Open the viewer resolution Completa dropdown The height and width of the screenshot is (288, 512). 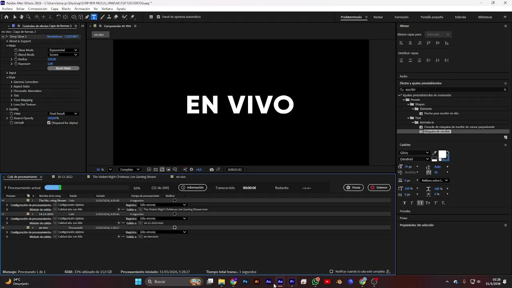tap(130, 170)
